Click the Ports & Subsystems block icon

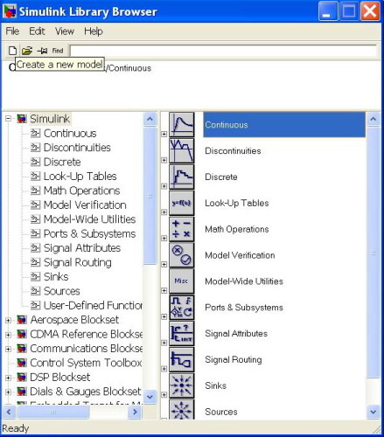point(181,308)
